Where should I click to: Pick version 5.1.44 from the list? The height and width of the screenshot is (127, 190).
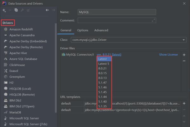click(x=104, y=97)
